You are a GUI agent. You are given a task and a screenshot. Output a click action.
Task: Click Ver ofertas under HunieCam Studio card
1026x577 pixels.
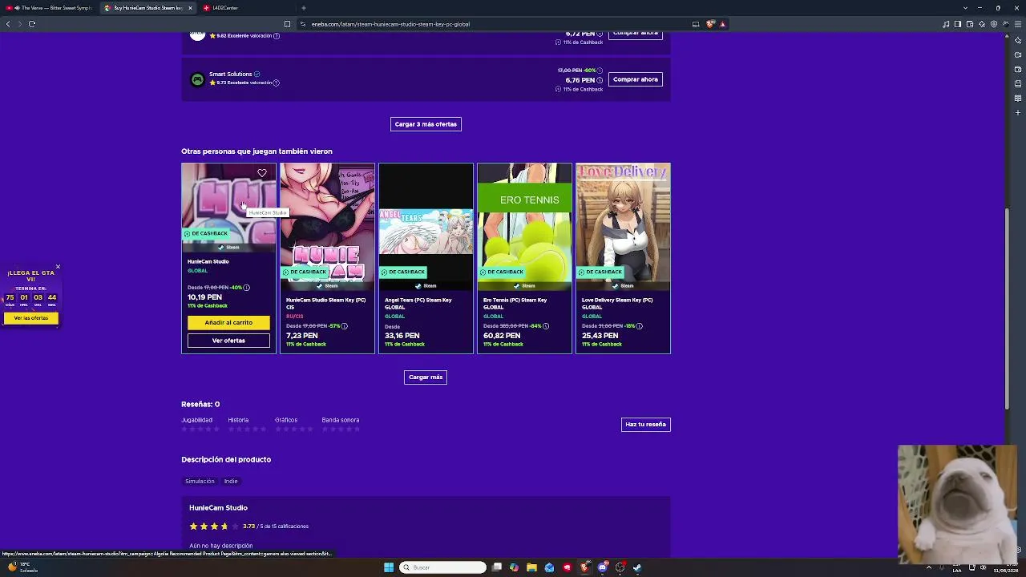coord(228,341)
